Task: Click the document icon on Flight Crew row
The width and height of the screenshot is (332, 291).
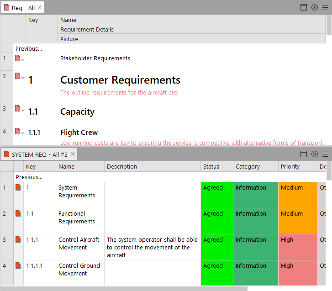Action: pyautogui.click(x=18, y=131)
